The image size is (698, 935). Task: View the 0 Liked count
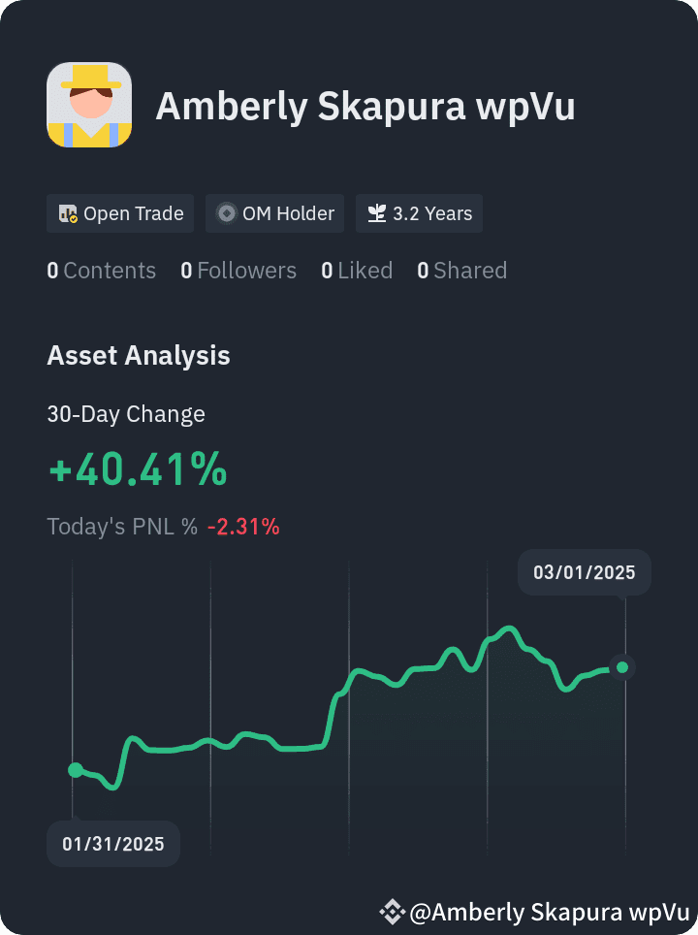click(x=357, y=271)
